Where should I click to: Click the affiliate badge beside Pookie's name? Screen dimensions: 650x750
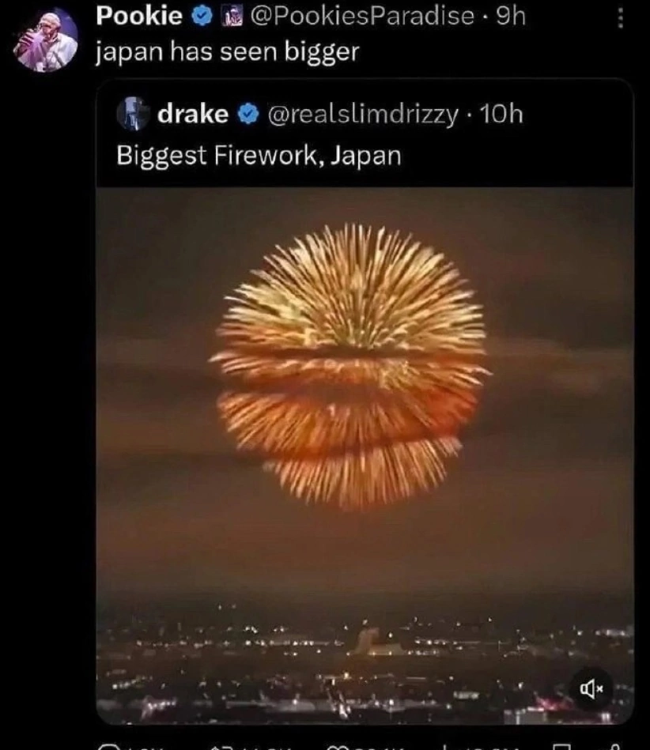[x=232, y=17]
